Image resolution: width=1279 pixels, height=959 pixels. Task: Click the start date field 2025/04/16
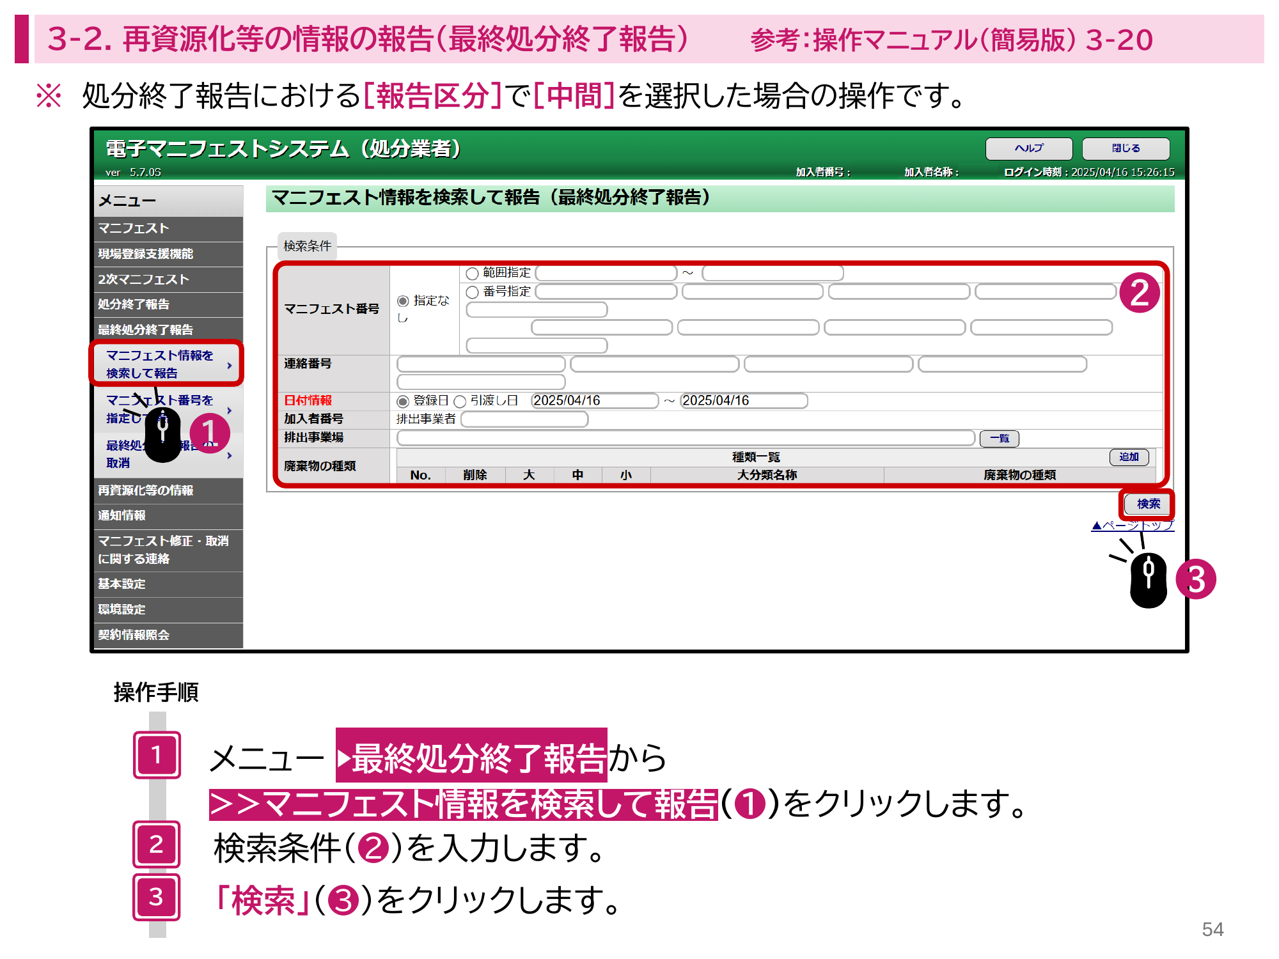click(x=595, y=401)
